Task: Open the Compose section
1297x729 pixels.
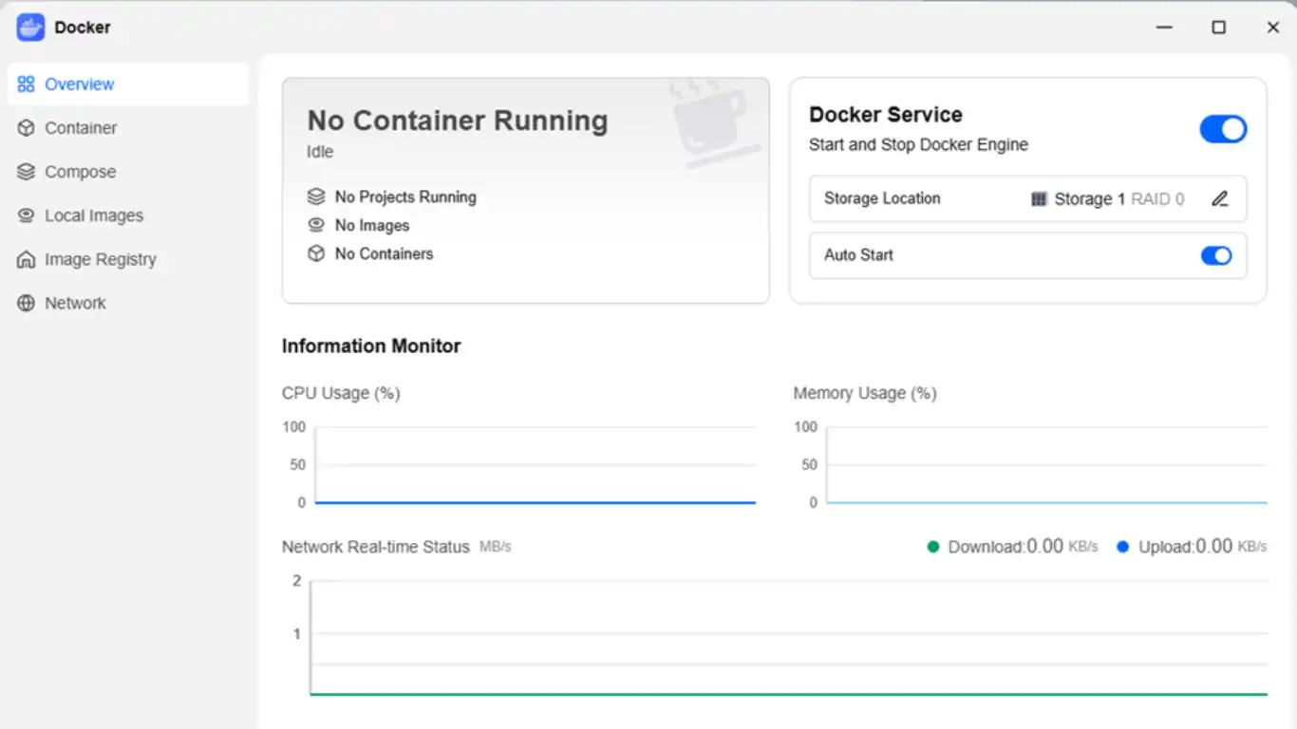Action: pos(128,172)
